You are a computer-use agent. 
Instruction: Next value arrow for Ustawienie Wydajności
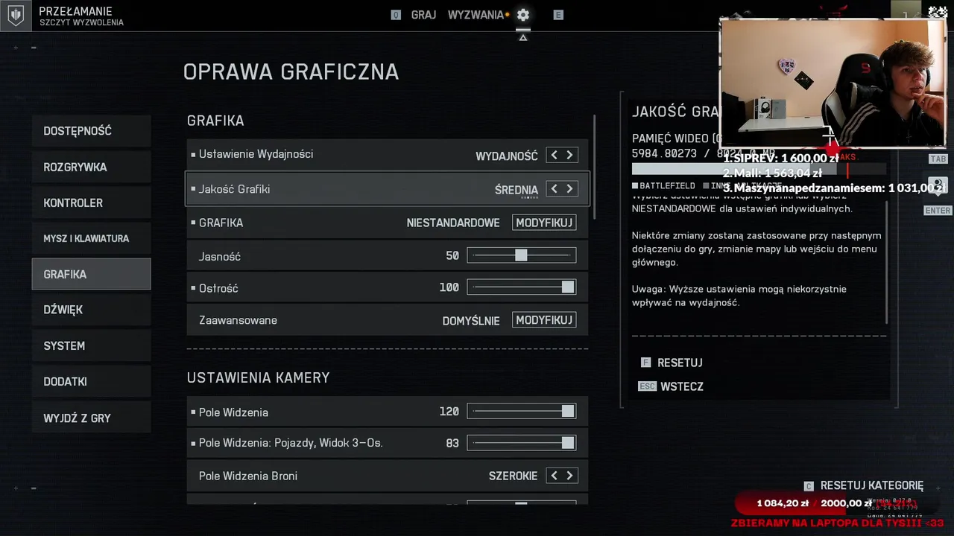coord(569,155)
